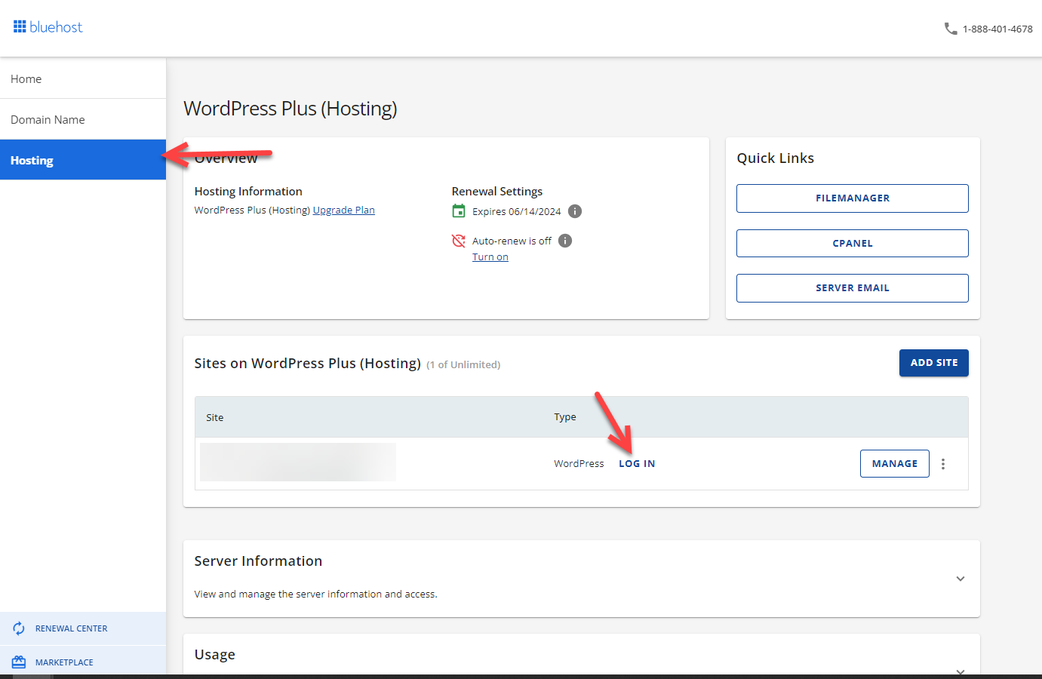1042x679 pixels.
Task: Click 'WordPress' type cell in site row
Action: (579, 464)
